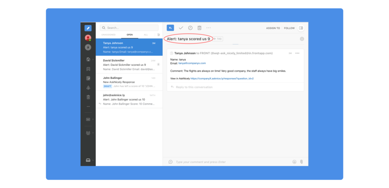This screenshot has width=389, height=188.
Task: Archive conversation with the checkmark icon
Action: click(181, 28)
